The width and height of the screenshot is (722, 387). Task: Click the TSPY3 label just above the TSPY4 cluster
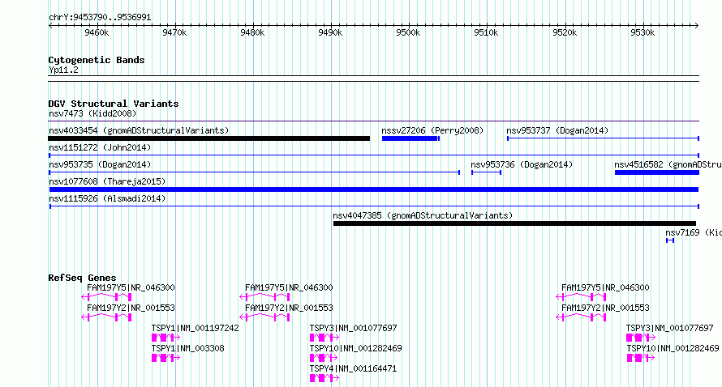pos(353,328)
